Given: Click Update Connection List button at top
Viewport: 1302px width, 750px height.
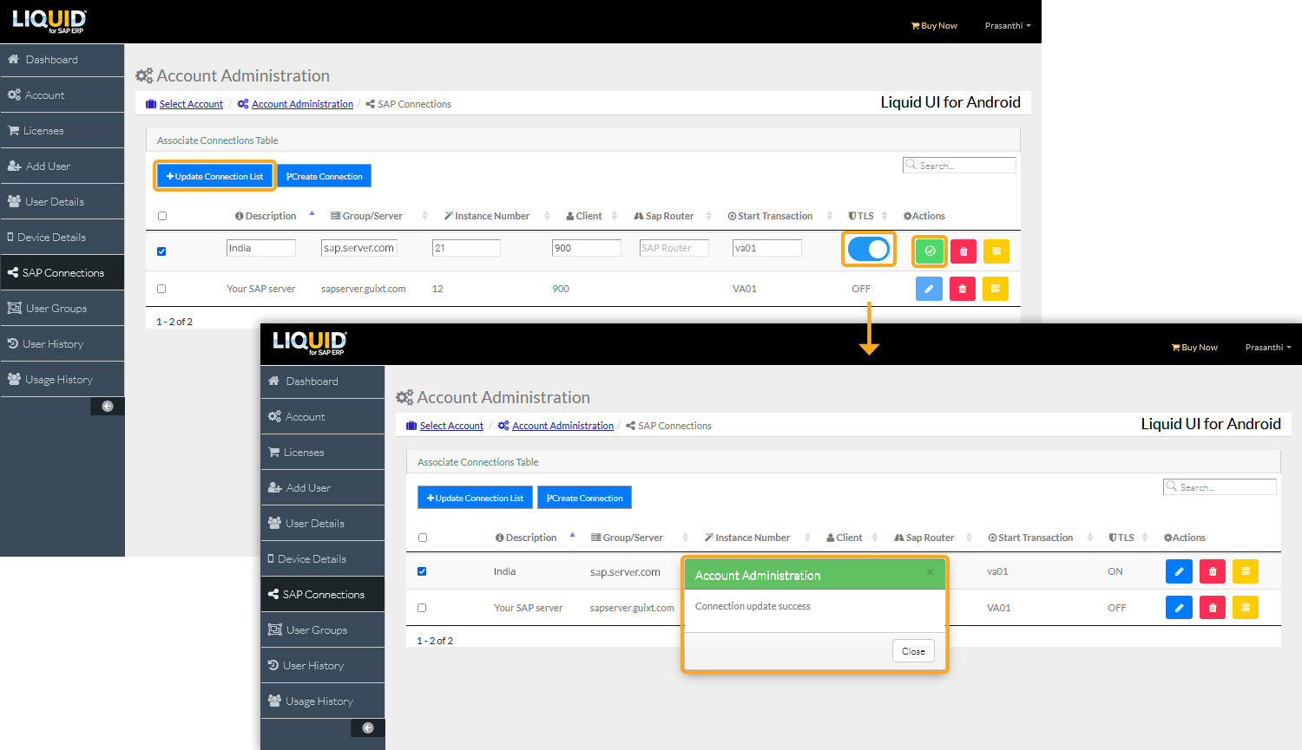Looking at the screenshot, I should 215,176.
